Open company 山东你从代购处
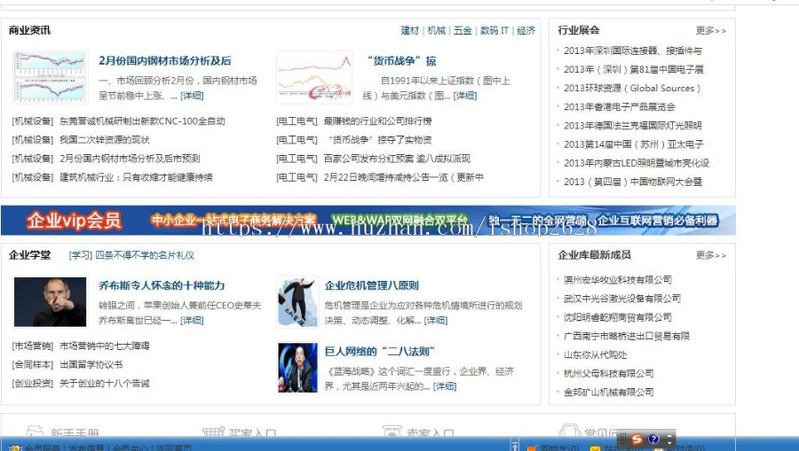Viewport: 799px width, 451px height. (x=595, y=355)
